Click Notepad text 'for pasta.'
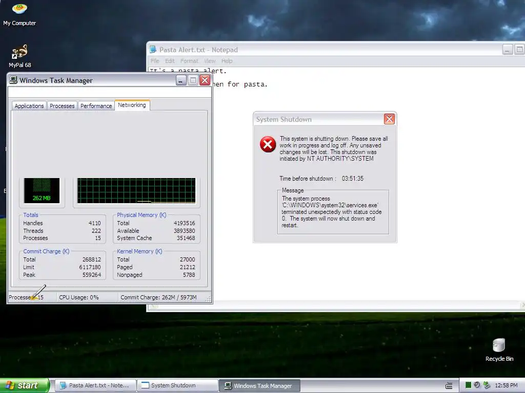Image resolution: width=525 pixels, height=393 pixels. point(248,84)
